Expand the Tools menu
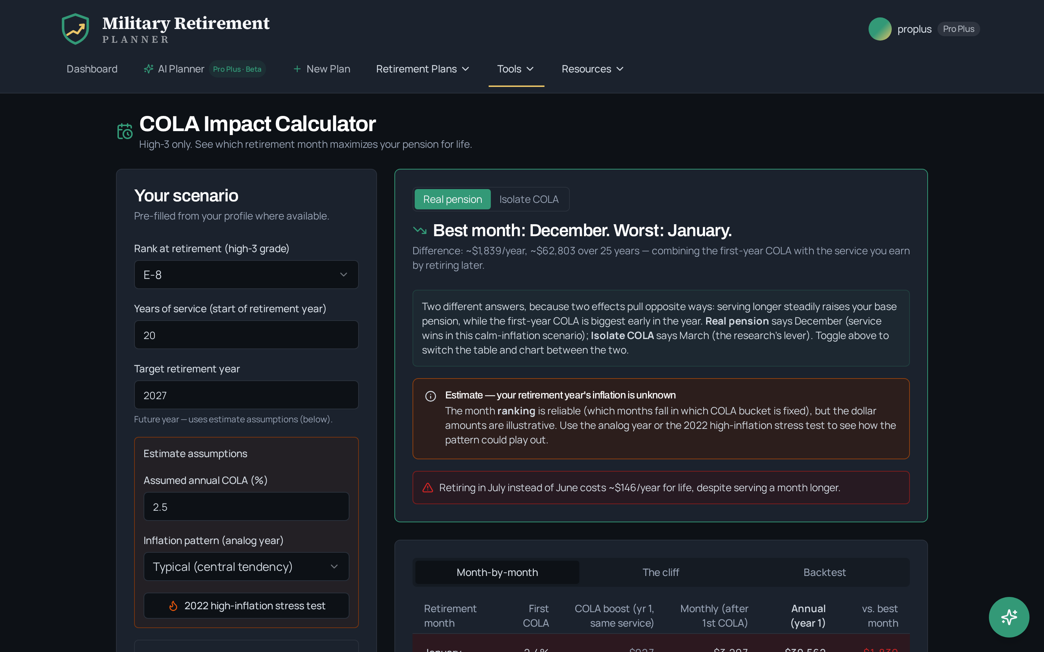The width and height of the screenshot is (1044, 652). point(516,69)
